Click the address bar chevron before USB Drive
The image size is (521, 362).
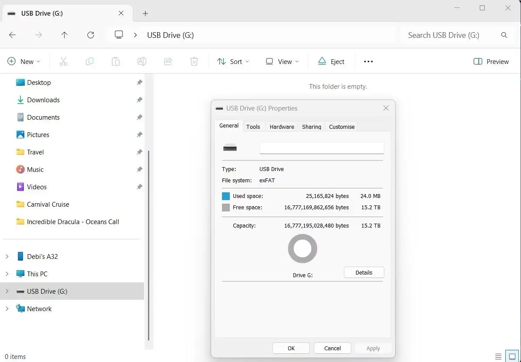tap(135, 35)
